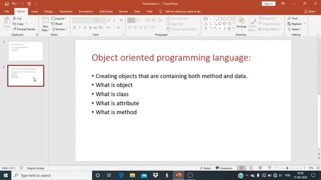This screenshot has width=321, height=180.
Task: Pick the right arrow shape from the gallery
Action: point(220,24)
